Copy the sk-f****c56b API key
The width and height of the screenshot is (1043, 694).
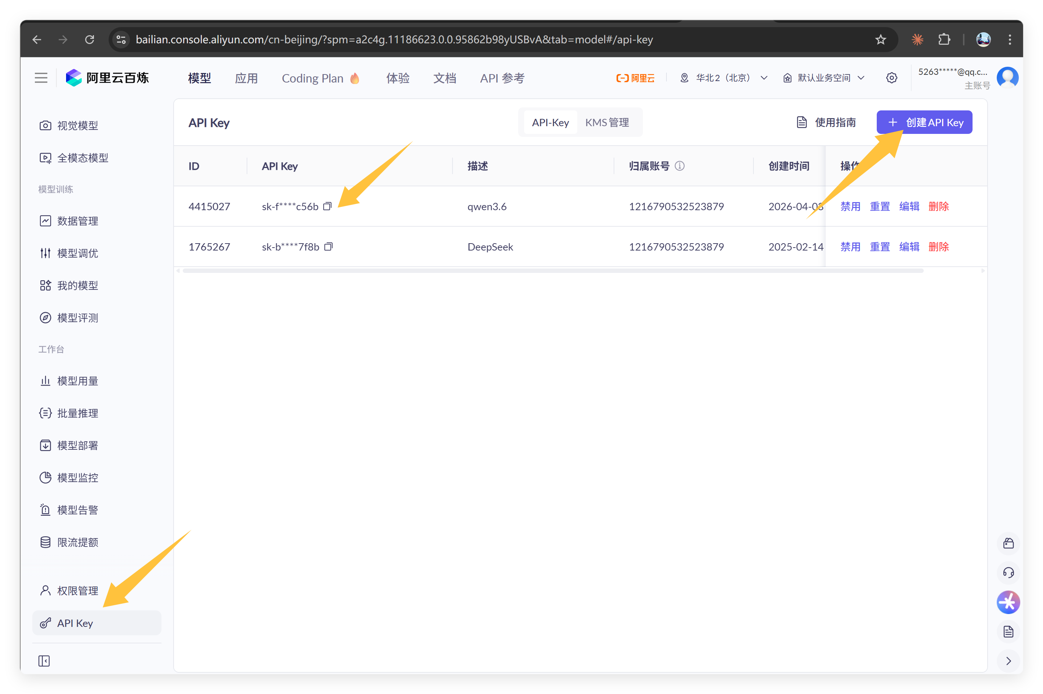pos(327,206)
